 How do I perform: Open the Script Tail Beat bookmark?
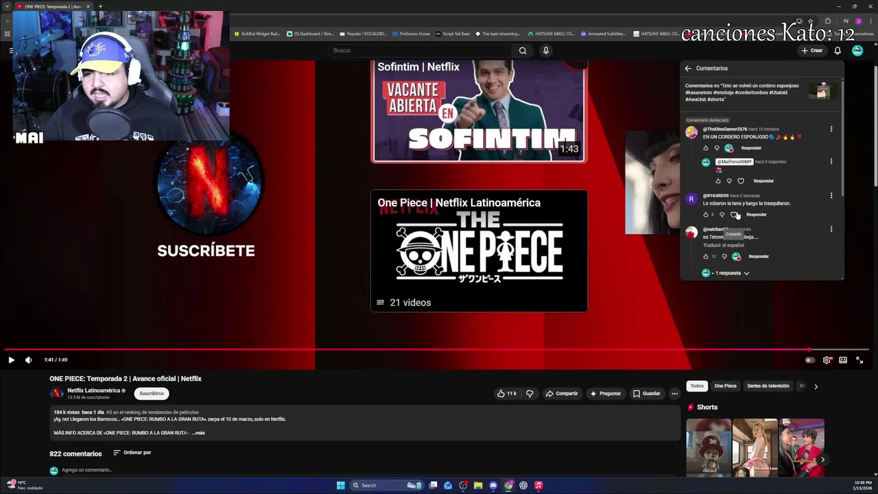[x=453, y=34]
